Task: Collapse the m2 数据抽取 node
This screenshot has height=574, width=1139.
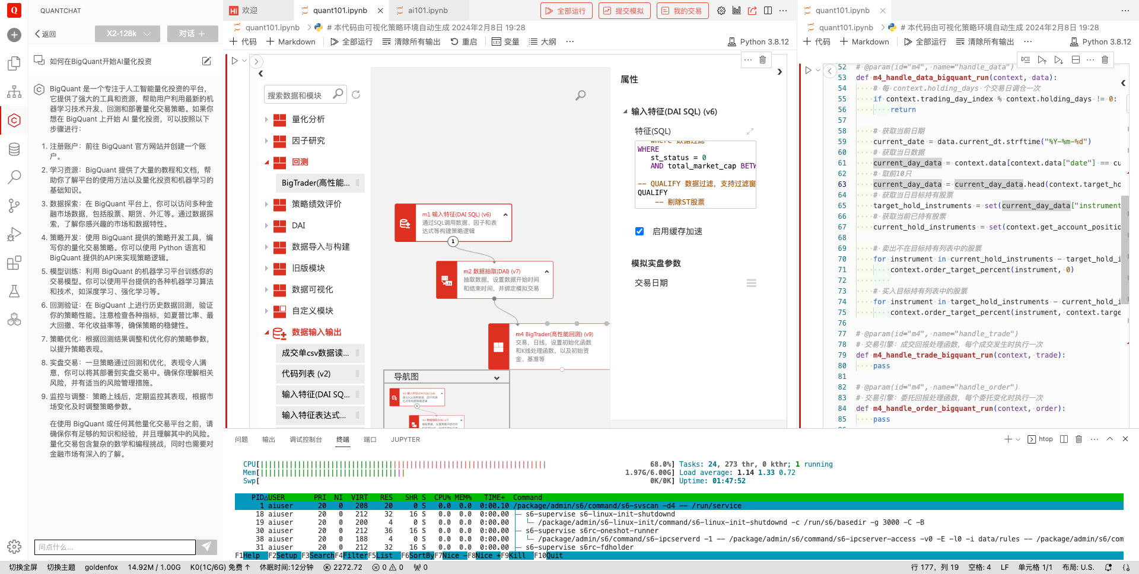Action: tap(546, 272)
